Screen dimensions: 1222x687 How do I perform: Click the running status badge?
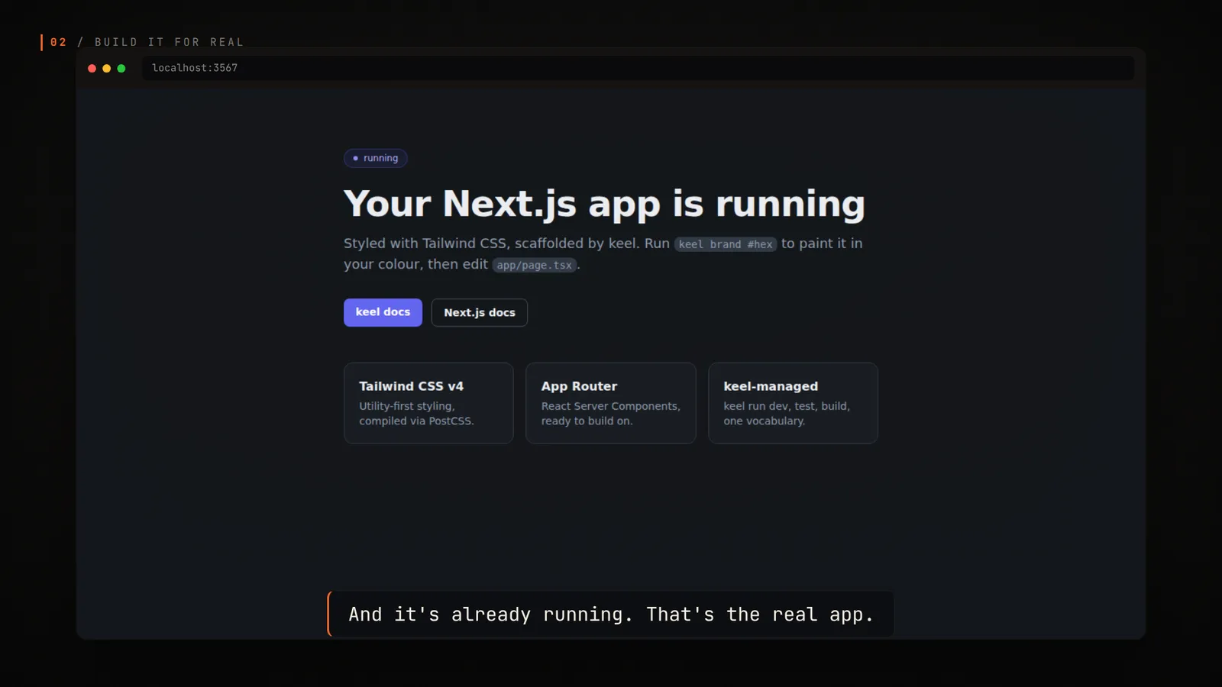point(375,158)
